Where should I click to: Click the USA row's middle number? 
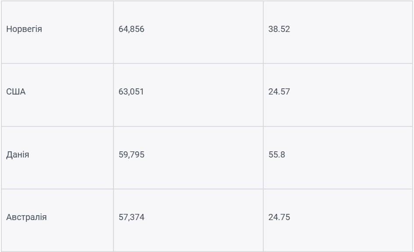tap(131, 92)
